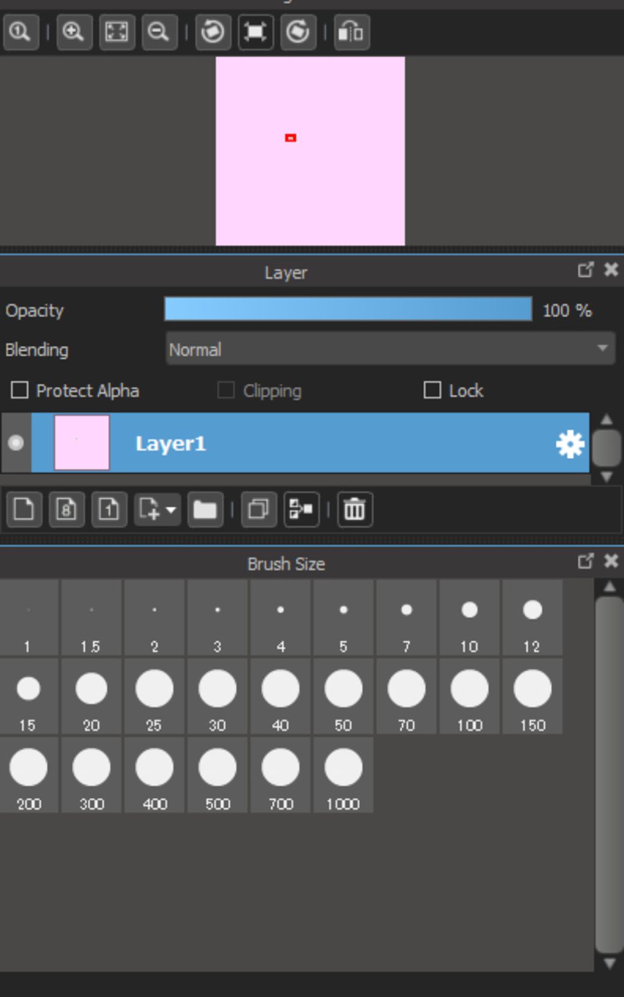
Task: Zoom out of the navigator view
Action: [159, 32]
